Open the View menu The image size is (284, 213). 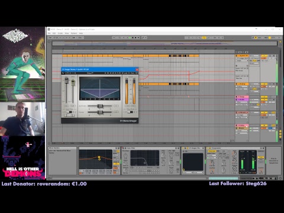[x=67, y=33]
